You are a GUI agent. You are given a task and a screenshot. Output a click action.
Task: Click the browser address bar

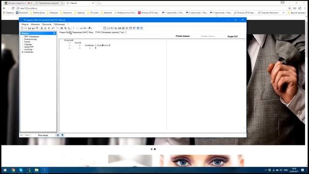(x=152, y=8)
